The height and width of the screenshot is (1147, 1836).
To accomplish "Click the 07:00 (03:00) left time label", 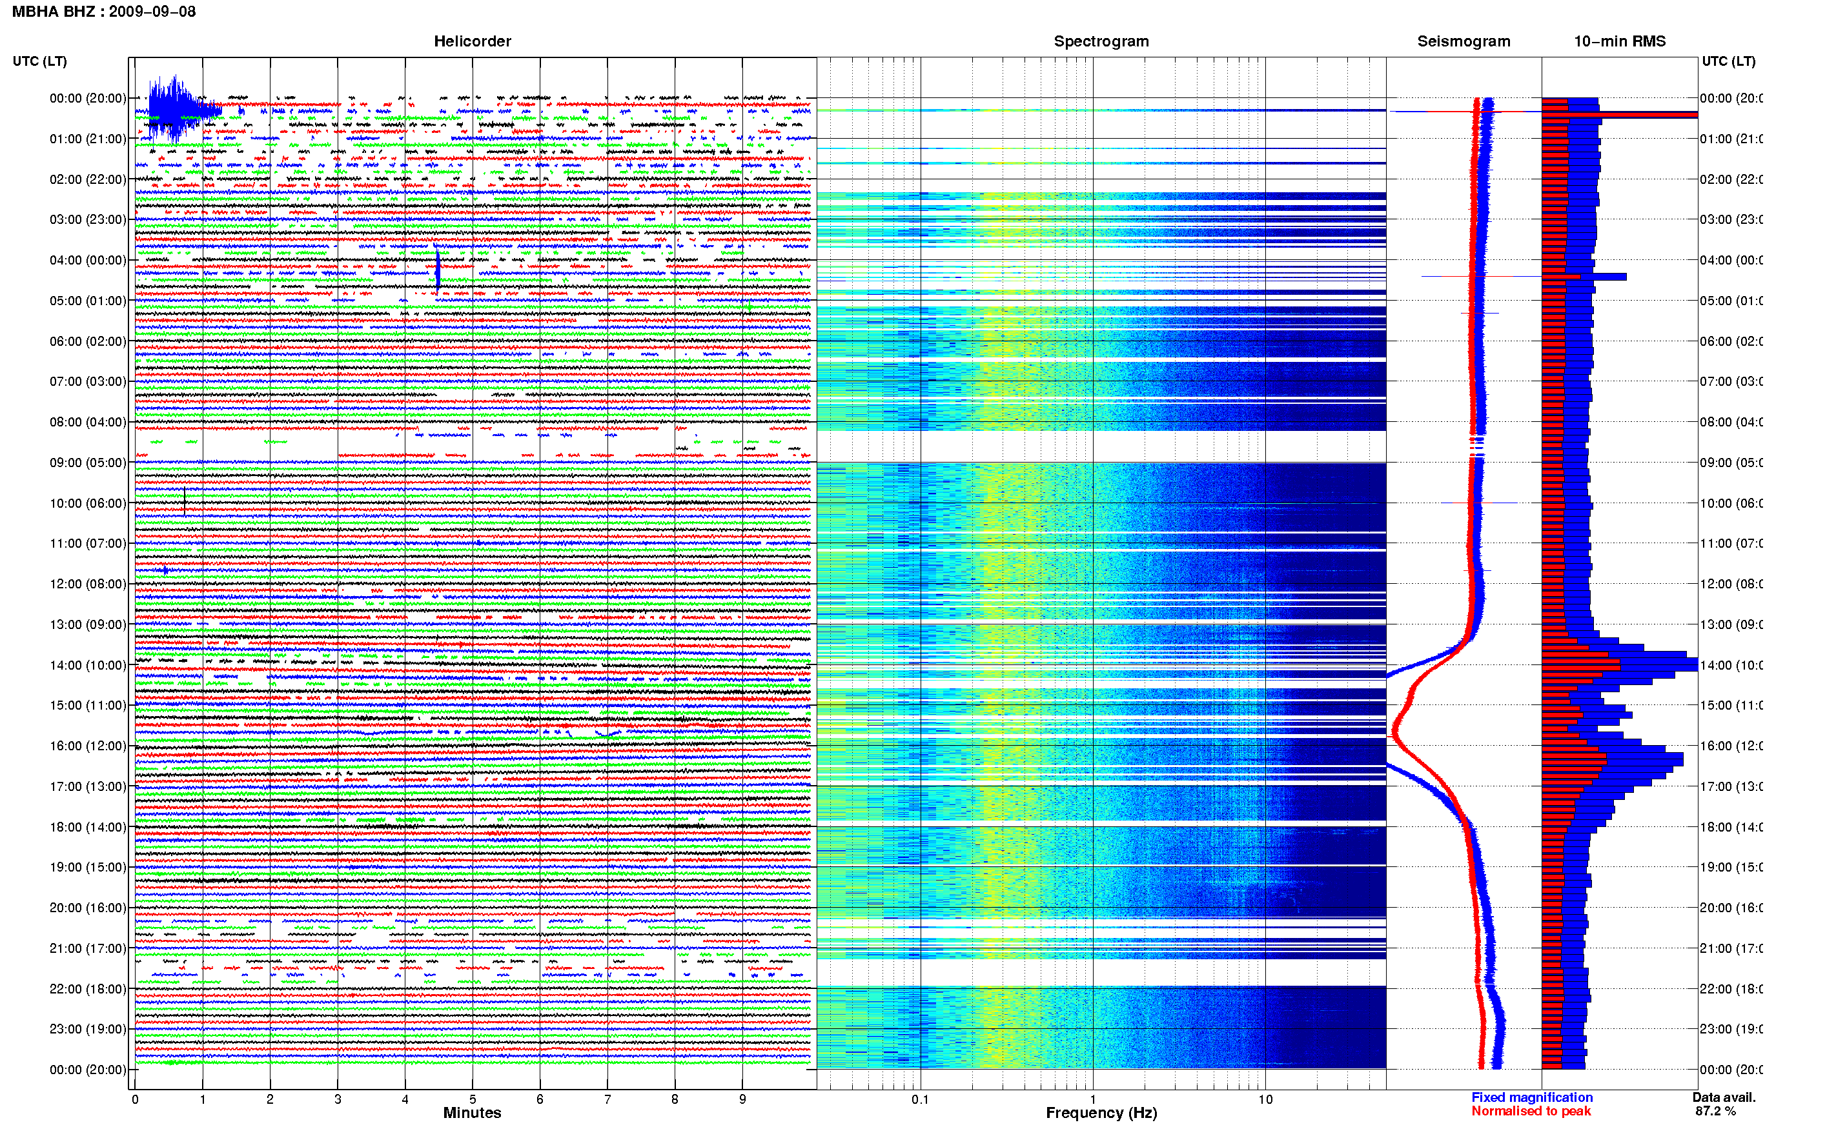I will 88,381.
